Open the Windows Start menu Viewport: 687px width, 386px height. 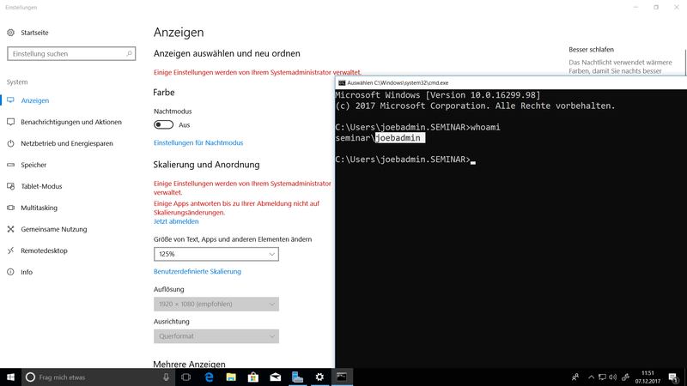click(10, 377)
